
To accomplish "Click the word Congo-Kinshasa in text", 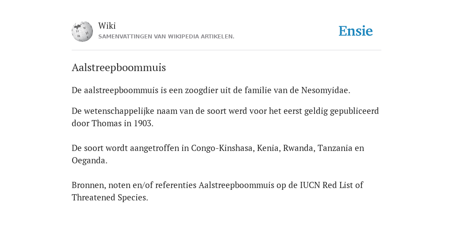I will (223, 148).
